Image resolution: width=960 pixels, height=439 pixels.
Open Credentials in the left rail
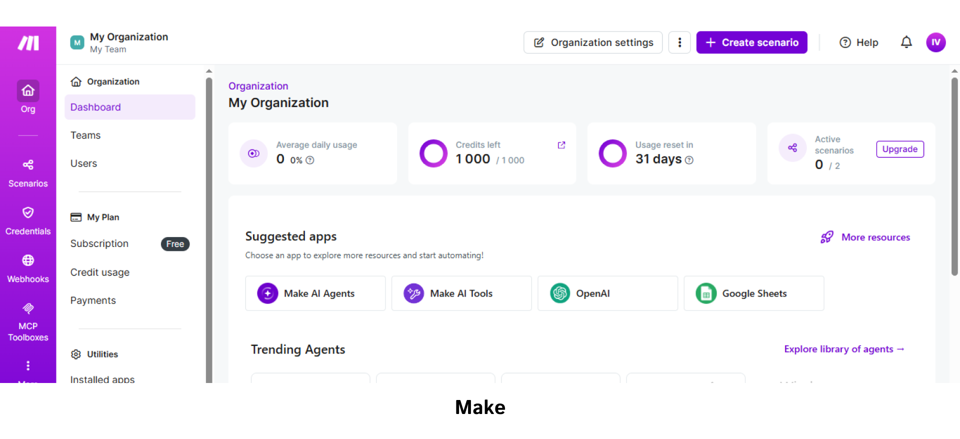click(28, 221)
